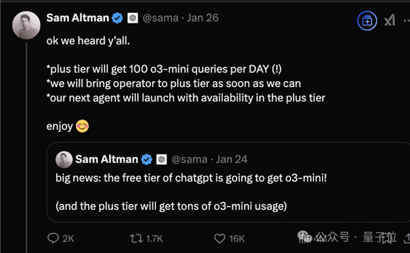410x253 pixels.
Task: Open the three-dot more options menu
Action: coord(407,21)
